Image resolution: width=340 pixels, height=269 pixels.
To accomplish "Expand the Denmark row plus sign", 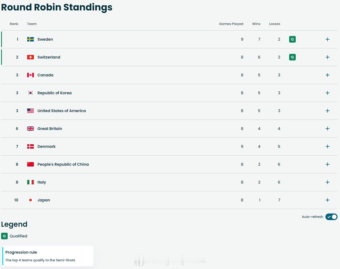I will tap(327, 146).
